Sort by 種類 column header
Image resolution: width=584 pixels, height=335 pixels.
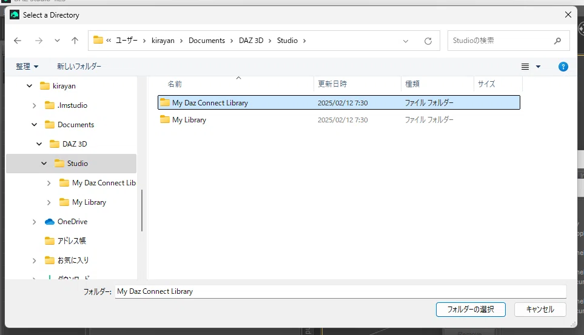[412, 84]
